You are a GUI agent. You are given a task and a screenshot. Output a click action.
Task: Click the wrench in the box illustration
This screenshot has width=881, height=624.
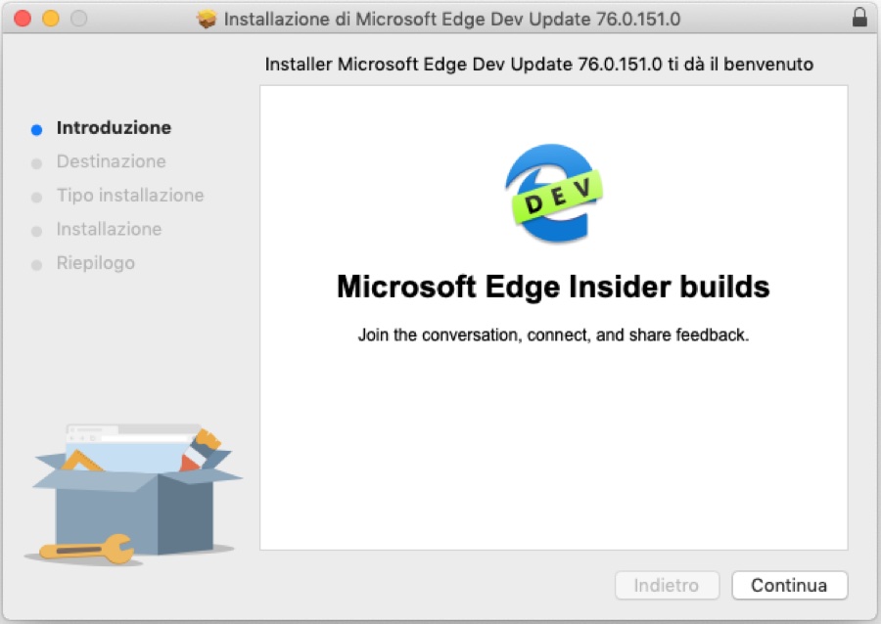pos(88,550)
